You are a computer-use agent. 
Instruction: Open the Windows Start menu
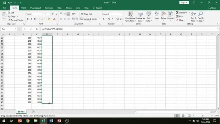[x=4, y=121]
